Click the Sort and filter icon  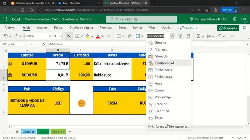pos(209,36)
